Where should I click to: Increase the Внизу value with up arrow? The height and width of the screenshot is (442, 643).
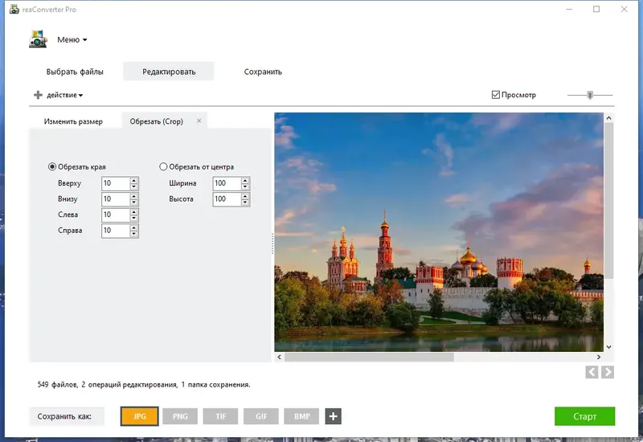click(133, 196)
